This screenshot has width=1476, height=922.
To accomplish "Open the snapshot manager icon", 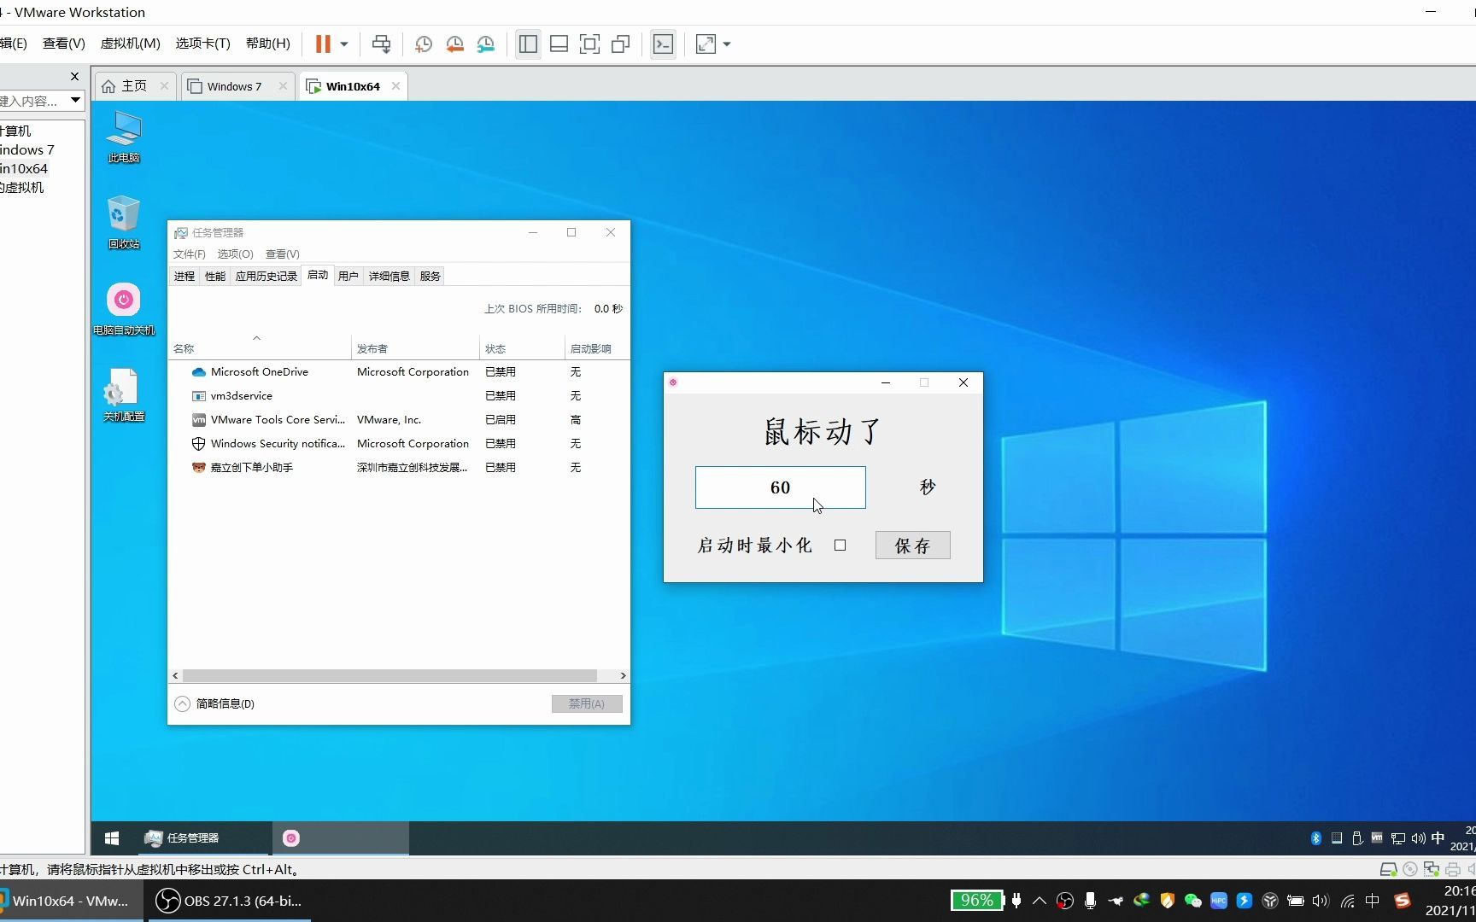I will pos(486,44).
